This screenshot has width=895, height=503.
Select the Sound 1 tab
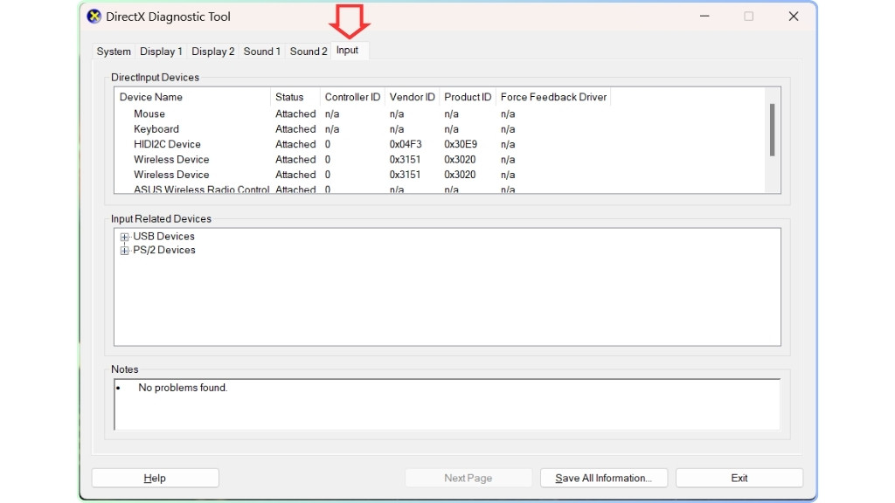[x=261, y=51]
